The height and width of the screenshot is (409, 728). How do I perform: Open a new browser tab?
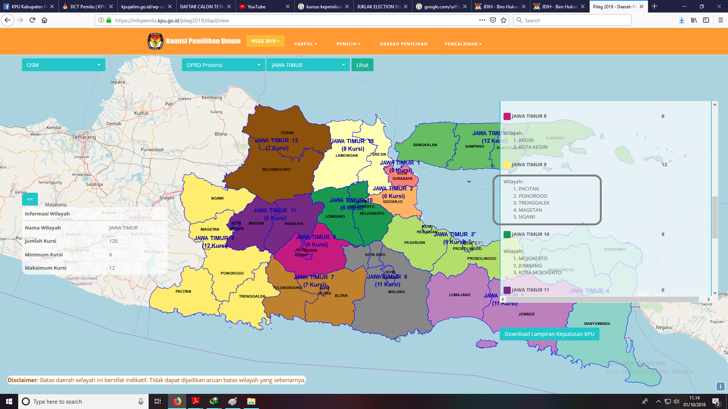654,6
